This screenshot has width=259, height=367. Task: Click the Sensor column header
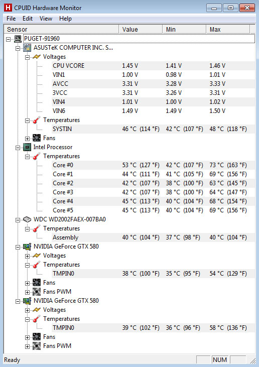click(62, 29)
